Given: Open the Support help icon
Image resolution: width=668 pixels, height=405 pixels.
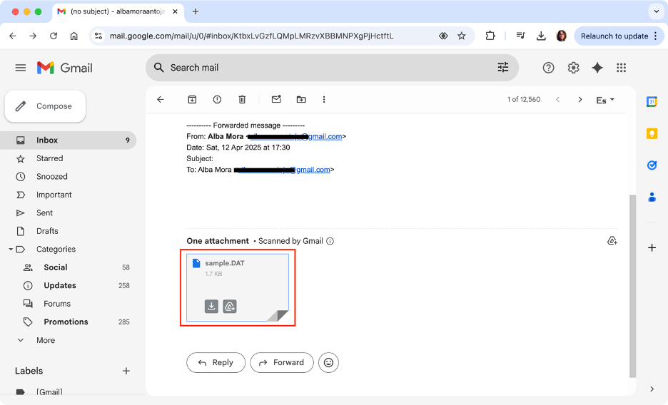Looking at the screenshot, I should click(548, 68).
